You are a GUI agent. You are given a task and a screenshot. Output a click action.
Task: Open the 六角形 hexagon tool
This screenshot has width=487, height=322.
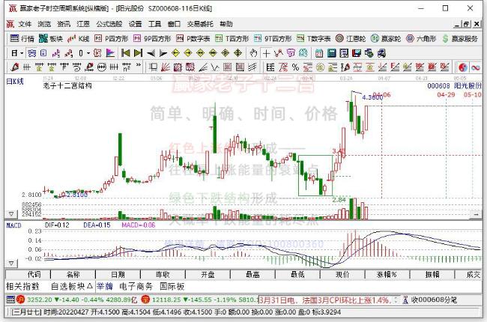421,38
